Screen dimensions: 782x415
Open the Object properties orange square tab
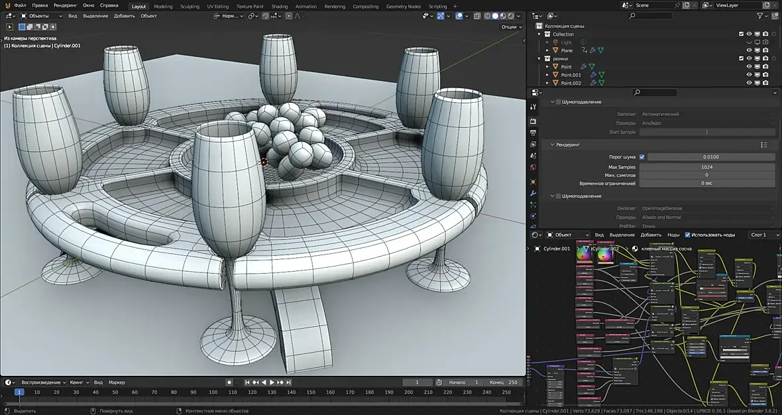(533, 181)
